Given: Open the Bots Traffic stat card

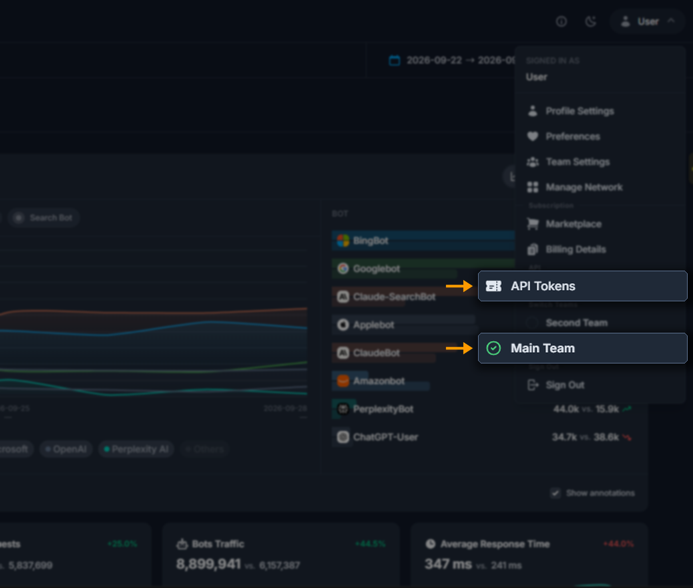Looking at the screenshot, I should pos(281,555).
